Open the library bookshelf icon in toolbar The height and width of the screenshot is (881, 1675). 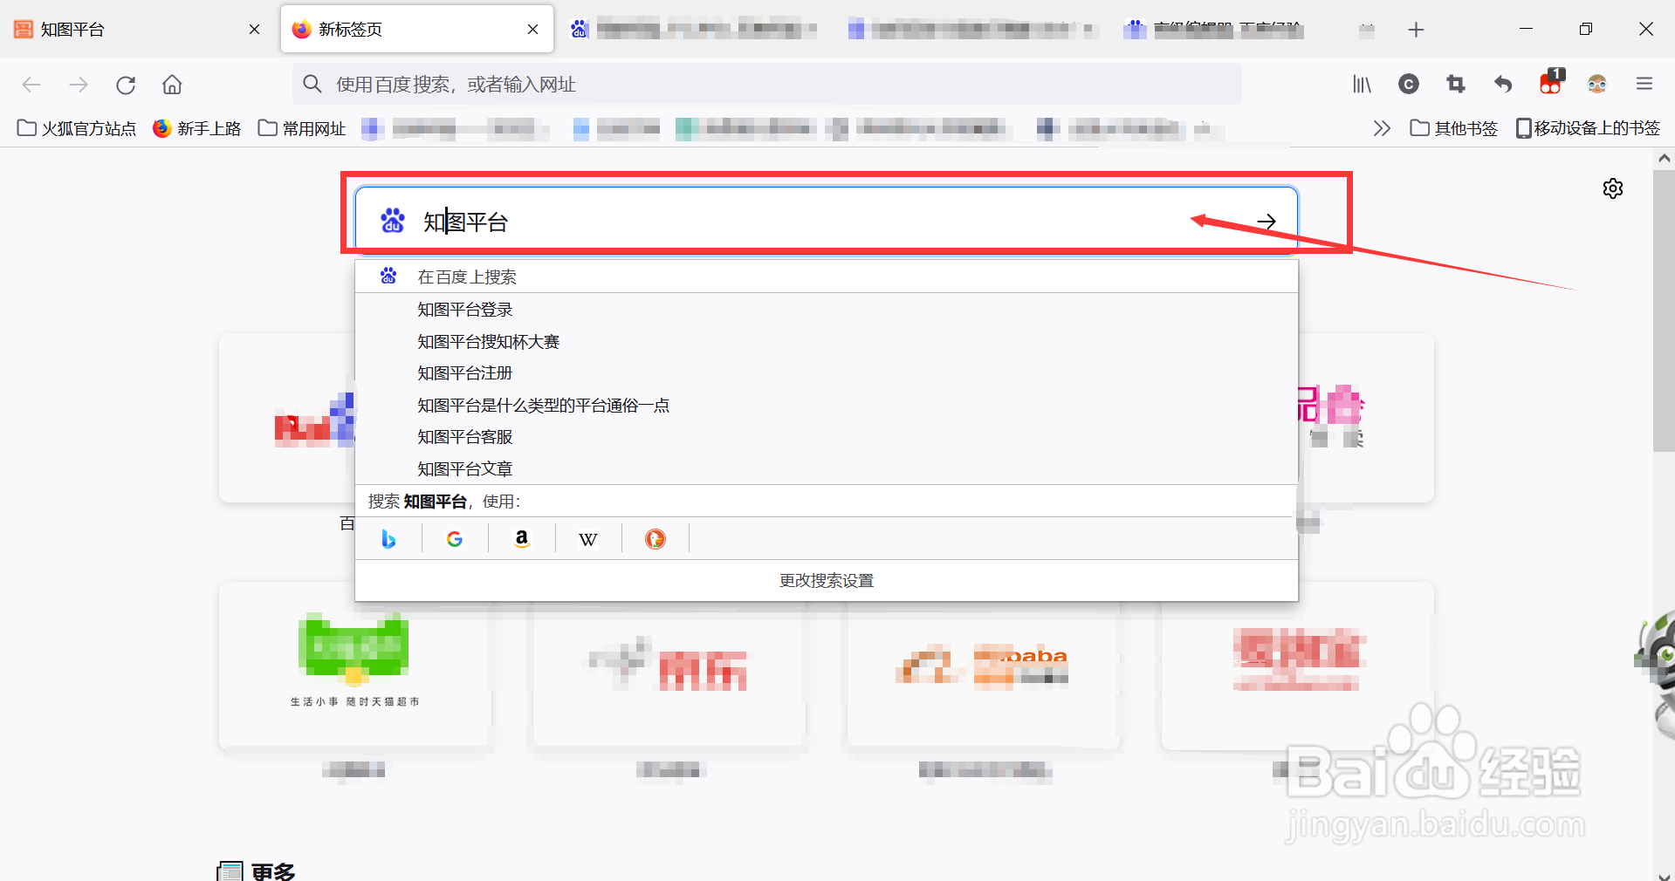click(1362, 84)
